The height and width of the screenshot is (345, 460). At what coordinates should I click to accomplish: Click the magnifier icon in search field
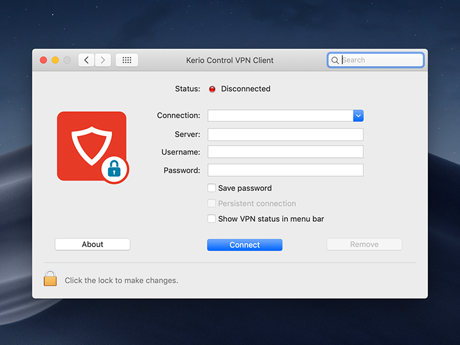click(x=335, y=60)
